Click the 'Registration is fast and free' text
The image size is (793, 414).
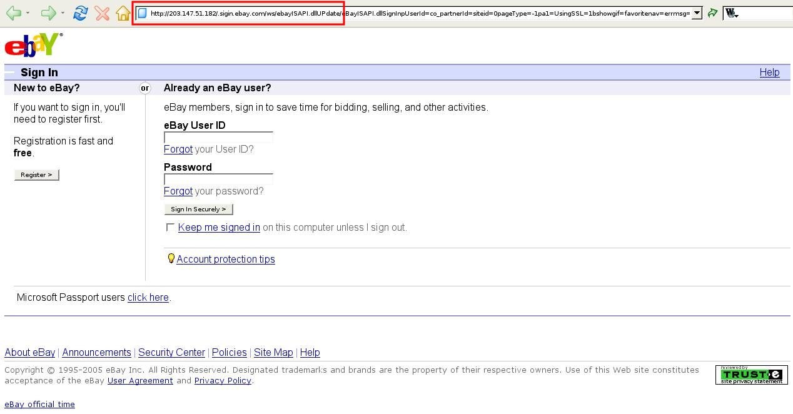tap(63, 147)
